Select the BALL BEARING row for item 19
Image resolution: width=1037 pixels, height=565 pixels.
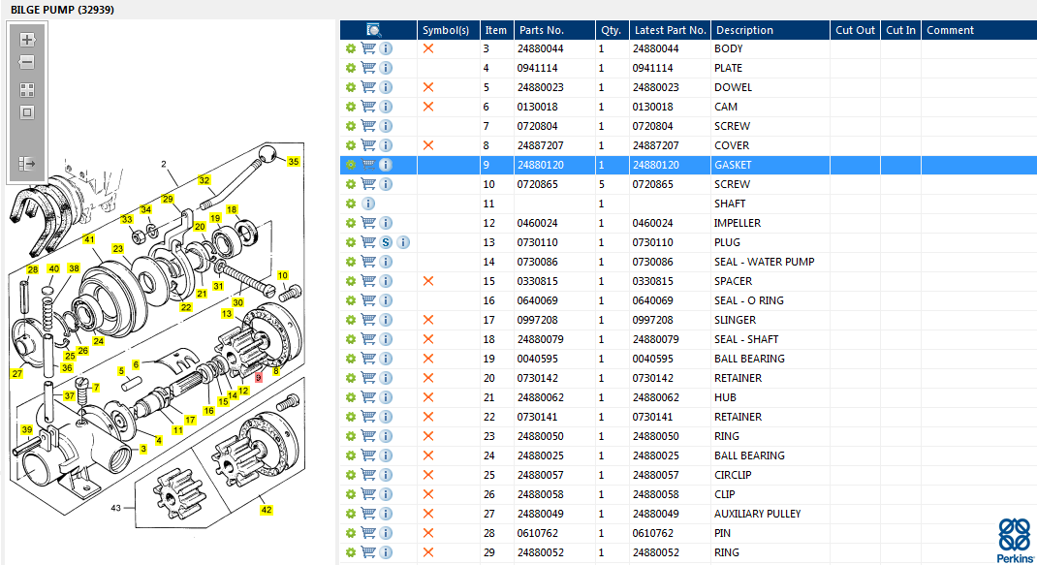tap(749, 359)
